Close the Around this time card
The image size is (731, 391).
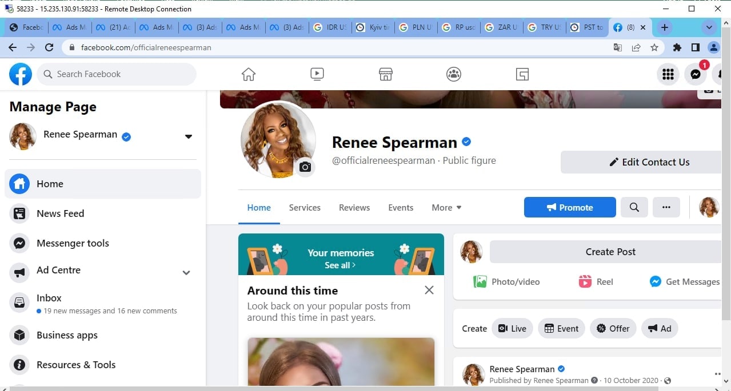(x=429, y=290)
